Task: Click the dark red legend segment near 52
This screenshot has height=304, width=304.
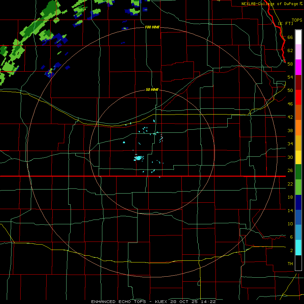Action: [298, 82]
